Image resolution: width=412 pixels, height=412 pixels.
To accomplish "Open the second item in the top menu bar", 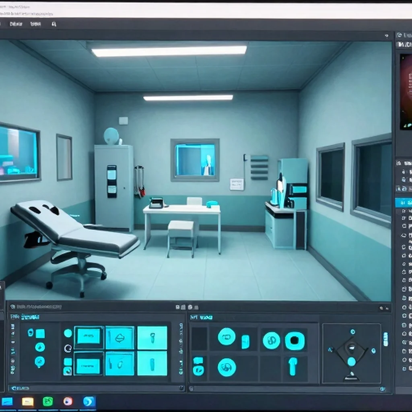I will 35,24.
